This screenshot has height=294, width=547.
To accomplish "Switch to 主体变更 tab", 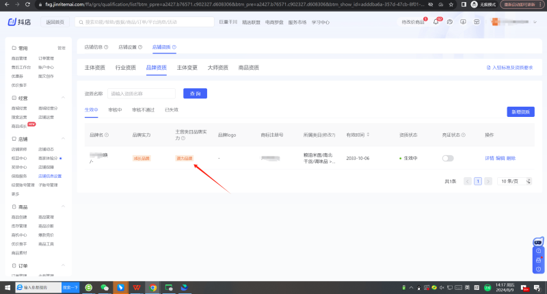I will (187, 68).
